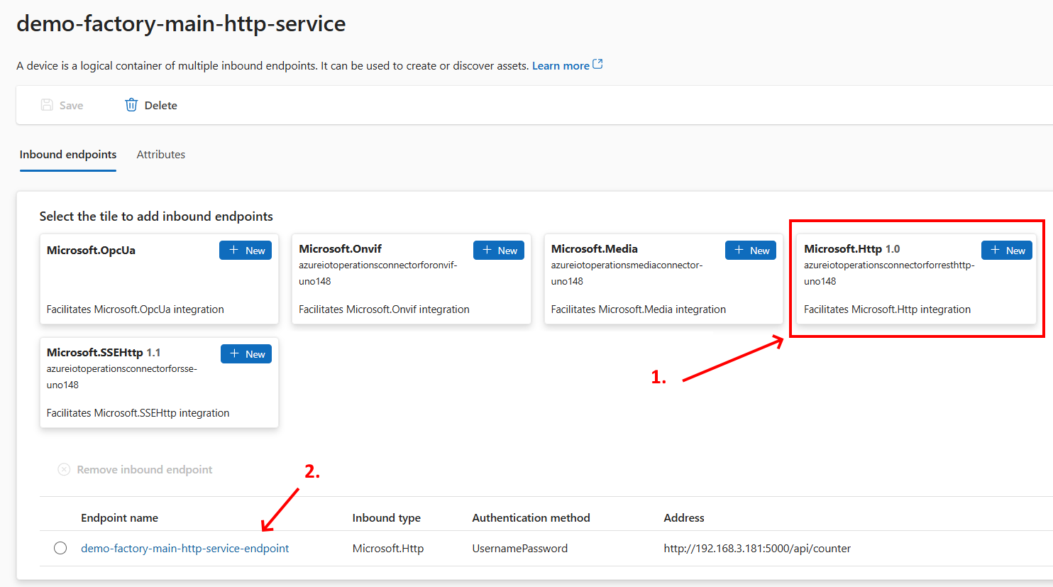Select radio button for demo-factory-main-http-service-endpoint
The image size is (1053, 587).
60,548
